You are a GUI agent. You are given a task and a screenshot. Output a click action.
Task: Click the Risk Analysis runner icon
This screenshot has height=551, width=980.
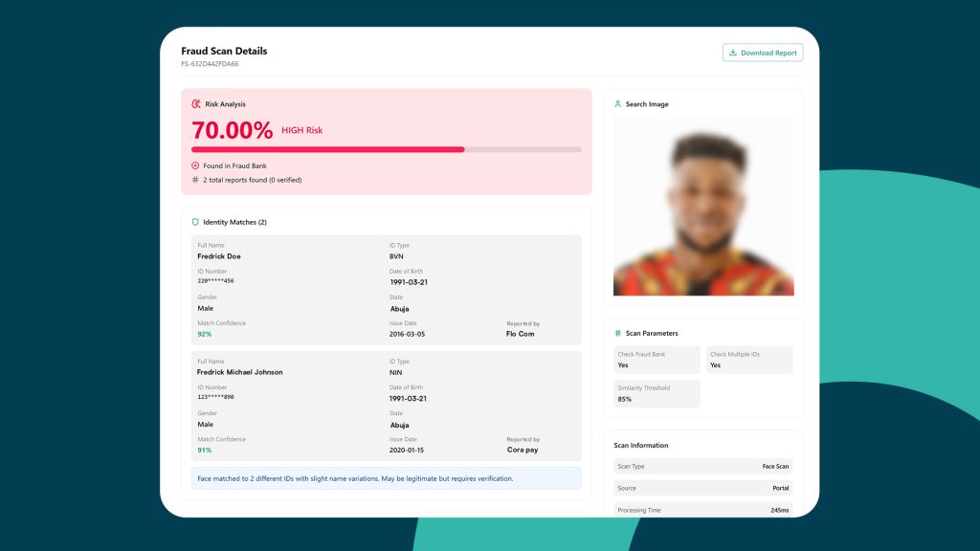(x=196, y=104)
